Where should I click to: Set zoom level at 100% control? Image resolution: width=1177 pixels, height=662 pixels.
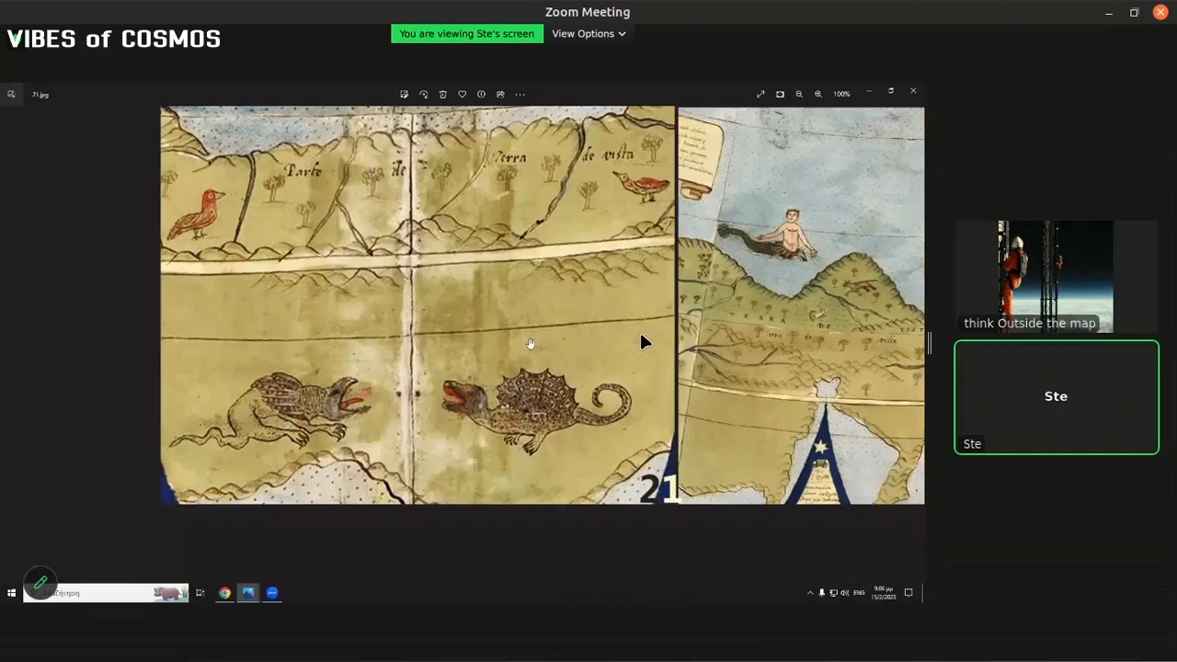(841, 93)
